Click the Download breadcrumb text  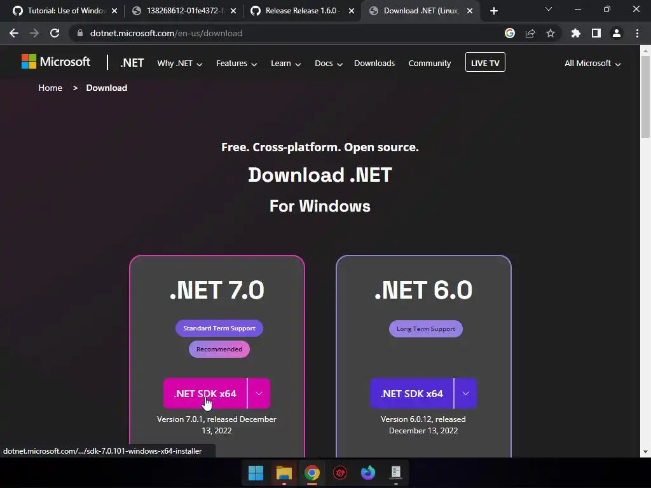tap(107, 88)
